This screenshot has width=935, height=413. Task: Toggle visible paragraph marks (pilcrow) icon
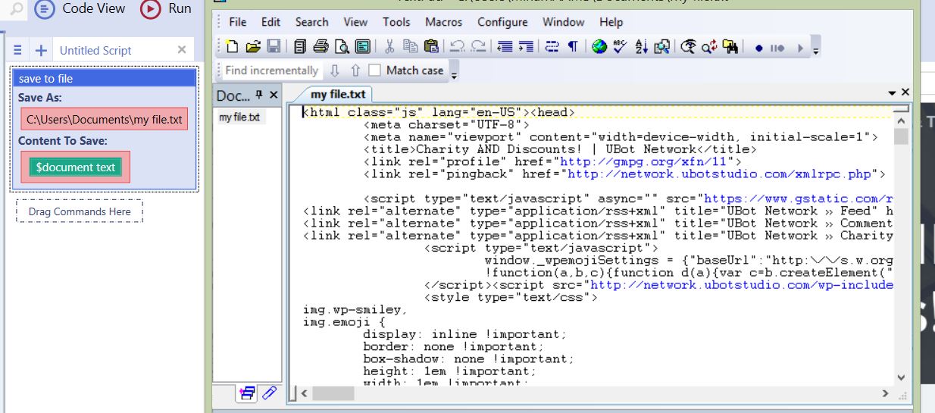[573, 47]
